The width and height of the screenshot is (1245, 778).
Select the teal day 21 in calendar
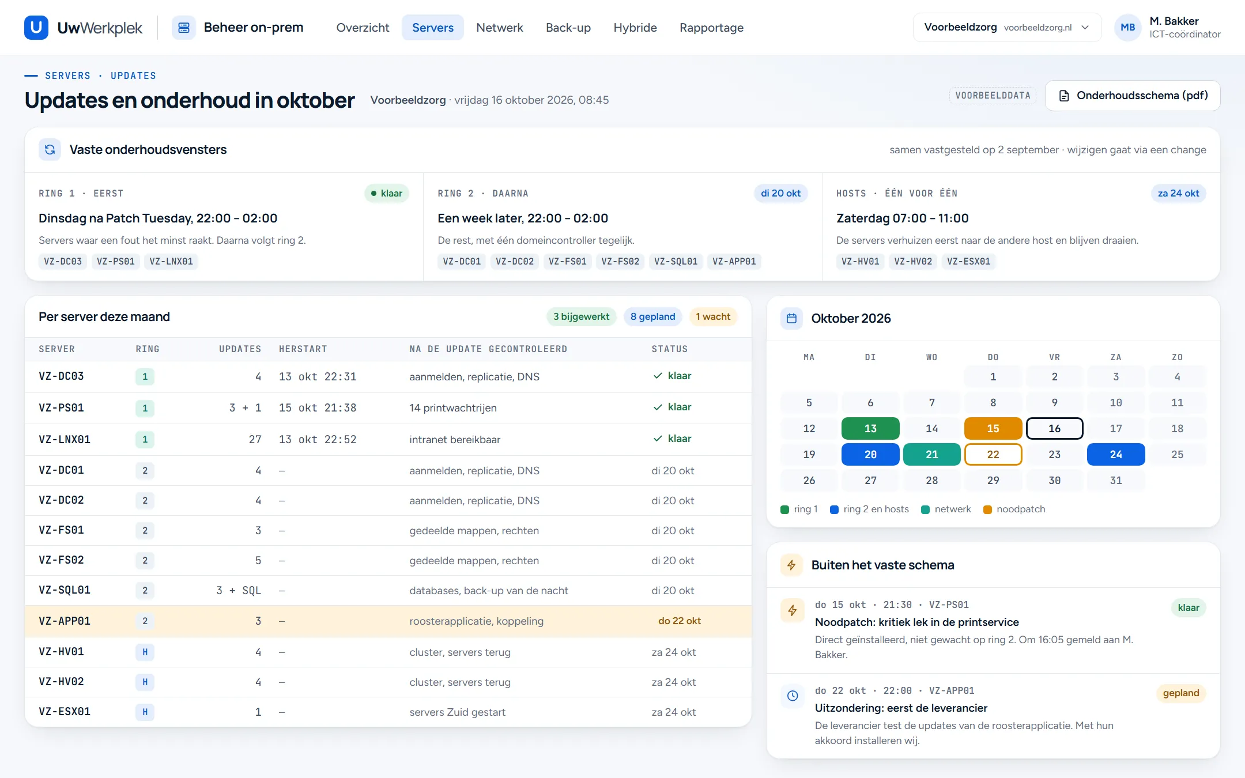(x=931, y=454)
